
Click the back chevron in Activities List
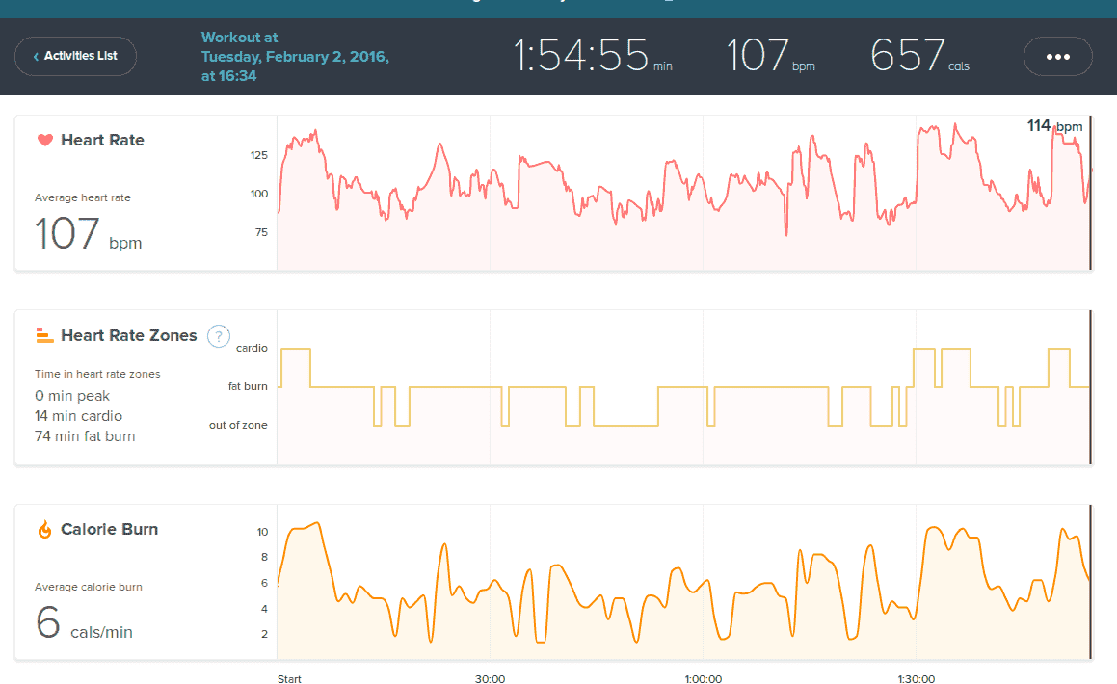pyautogui.click(x=36, y=56)
